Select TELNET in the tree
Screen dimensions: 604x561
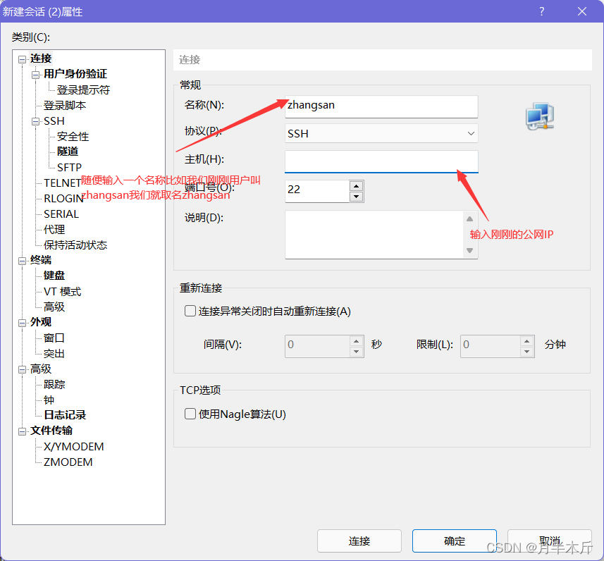[63, 183]
